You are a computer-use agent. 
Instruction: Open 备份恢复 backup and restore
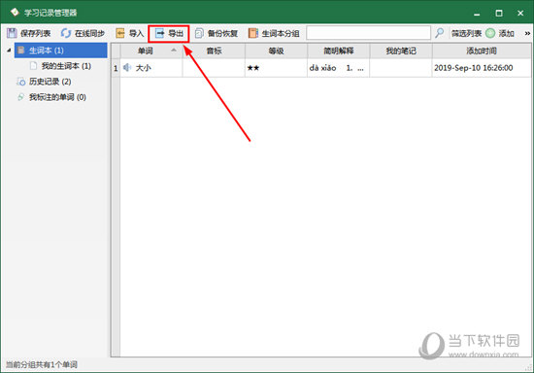217,33
